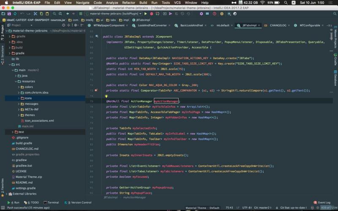This screenshot has width=338, height=211.
Task: Click the Replace toolbar icon
Action: (60, 14)
